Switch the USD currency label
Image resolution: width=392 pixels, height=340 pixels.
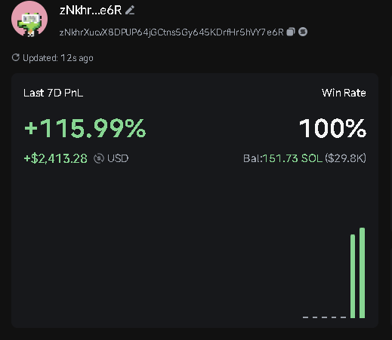118,158
